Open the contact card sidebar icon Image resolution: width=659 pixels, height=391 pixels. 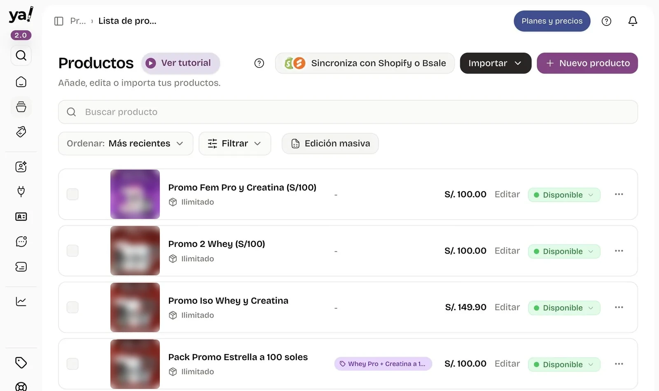click(x=21, y=216)
